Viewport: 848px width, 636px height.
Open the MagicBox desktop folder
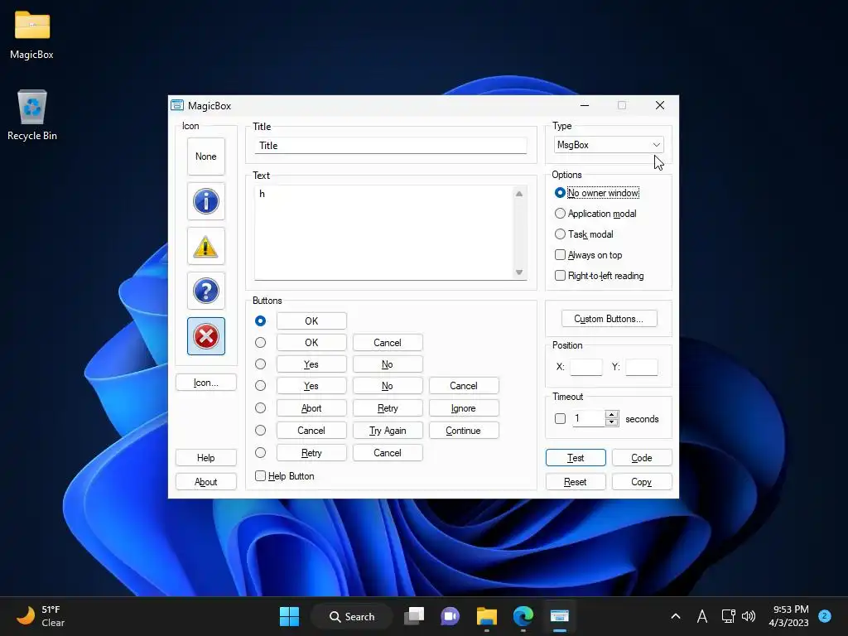(32, 36)
